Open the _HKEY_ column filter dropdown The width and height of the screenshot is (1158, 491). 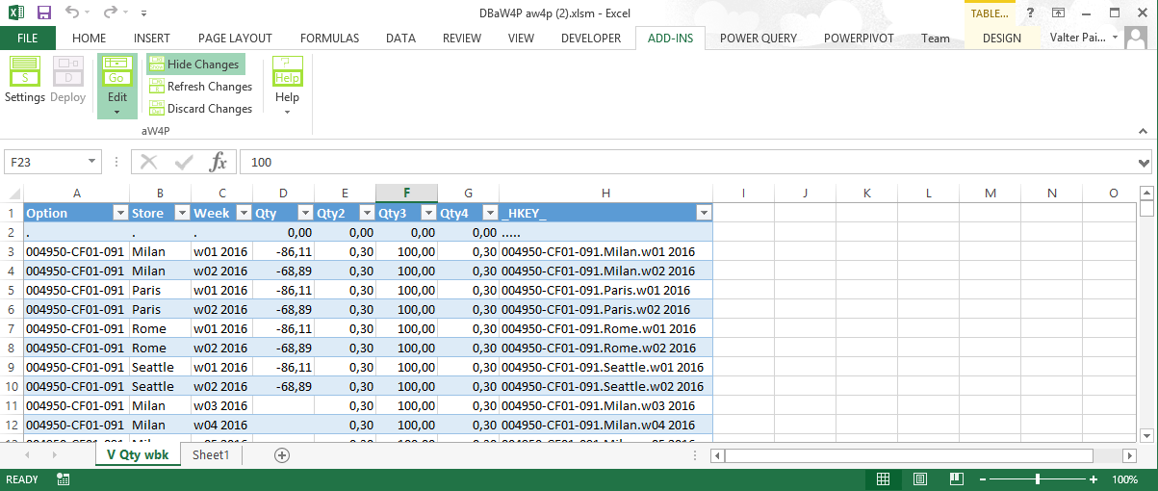point(704,213)
